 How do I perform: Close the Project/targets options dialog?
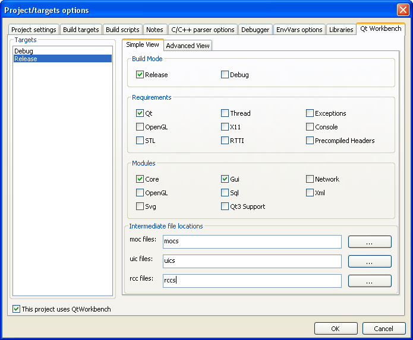402,10
